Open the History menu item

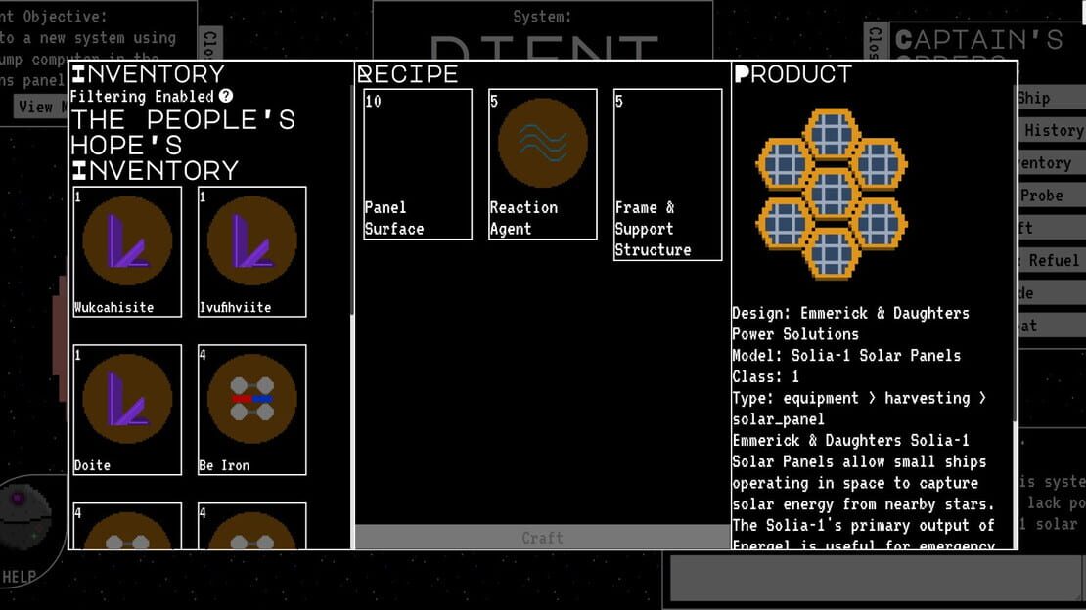tap(1052, 130)
